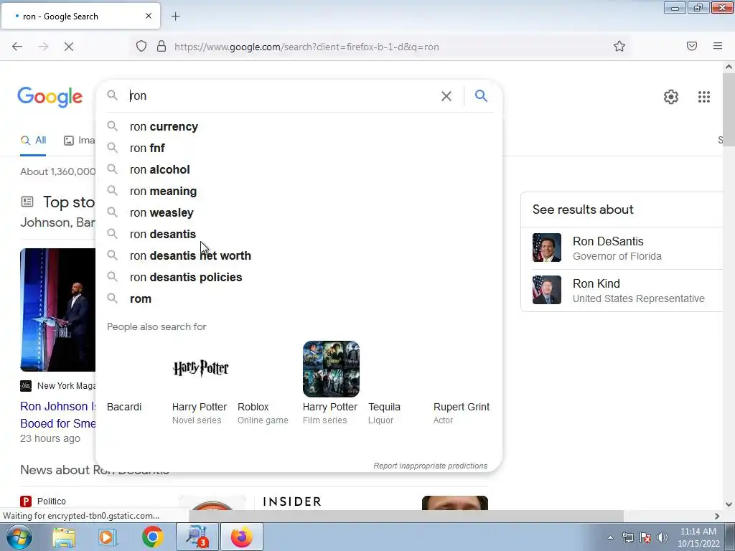Viewport: 735px width, 551px height.
Task: Click the vertical scrollbar down arrow
Action: coord(729,504)
